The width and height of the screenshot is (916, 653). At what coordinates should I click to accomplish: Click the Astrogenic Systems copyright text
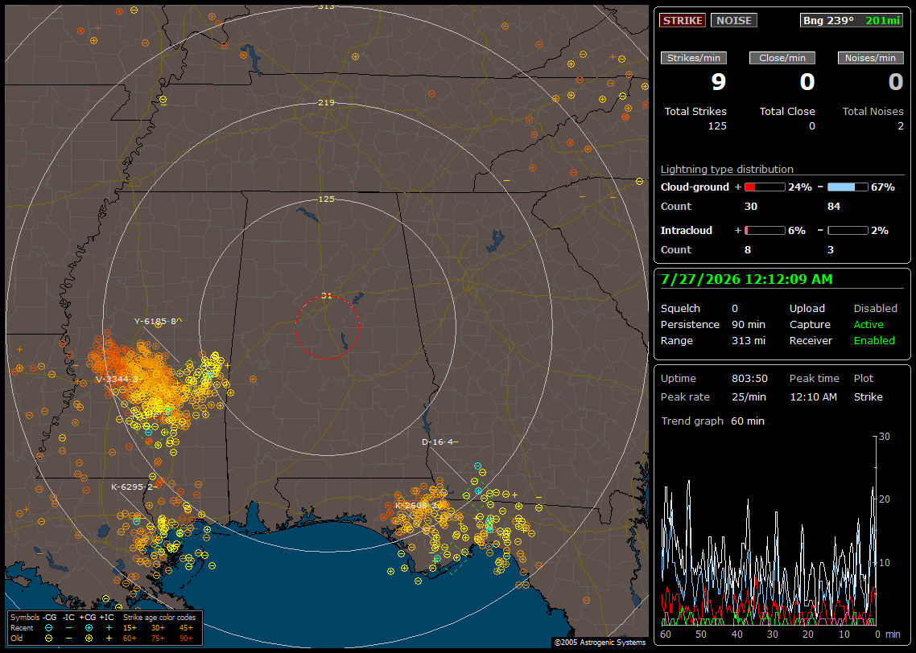(600, 642)
